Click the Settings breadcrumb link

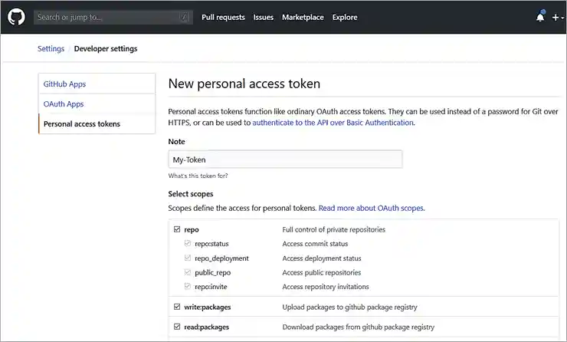click(51, 49)
